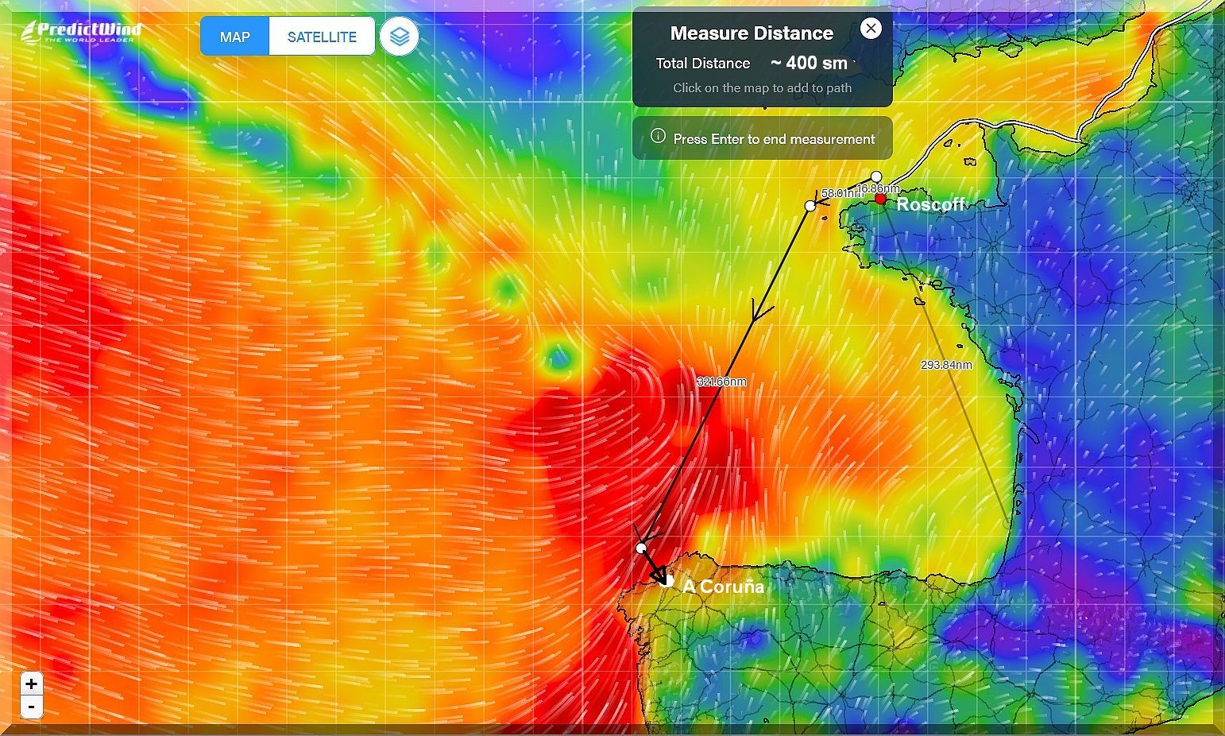This screenshot has height=736, width=1225.
Task: Click the white waypoint north of Roscoff
Action: point(876,176)
